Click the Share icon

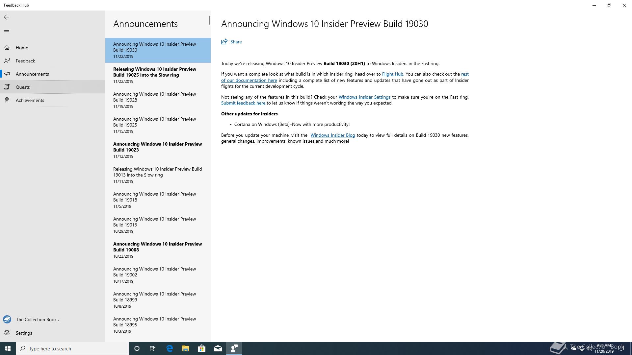point(224,42)
